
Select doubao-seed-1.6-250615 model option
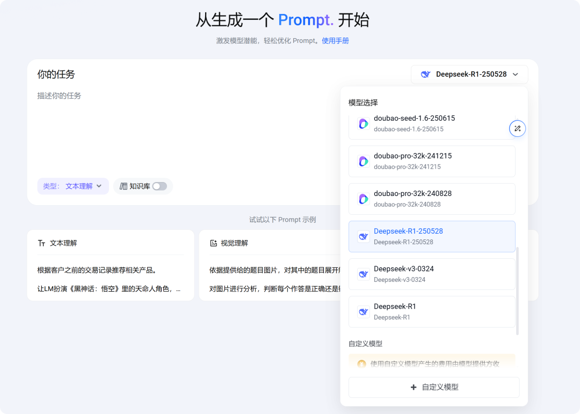[x=432, y=126]
